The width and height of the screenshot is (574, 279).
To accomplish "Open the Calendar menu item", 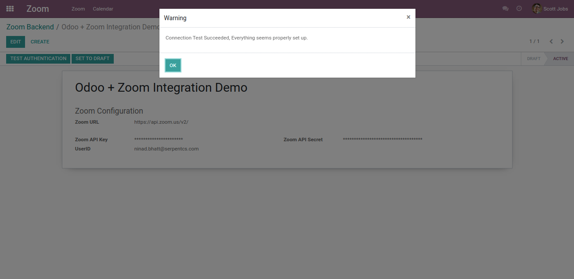I will click(103, 9).
